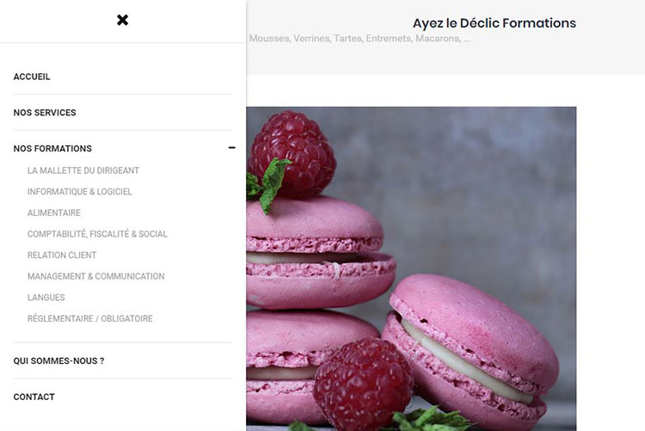645x431 pixels.
Task: Go to the Accueil page
Action: [32, 77]
